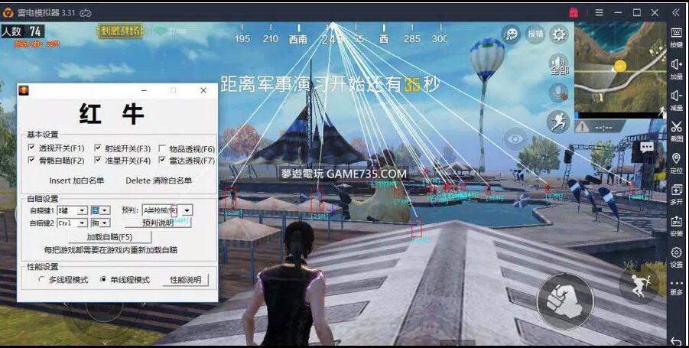Screen dimensions: 689x348
Task: Toggle 雷达透视(F7) checkbox
Action: point(162,160)
